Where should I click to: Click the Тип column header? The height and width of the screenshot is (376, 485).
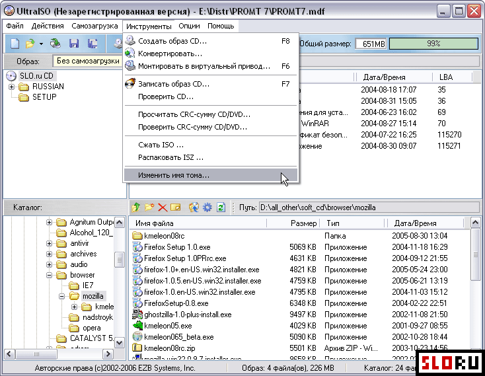coord(352,223)
